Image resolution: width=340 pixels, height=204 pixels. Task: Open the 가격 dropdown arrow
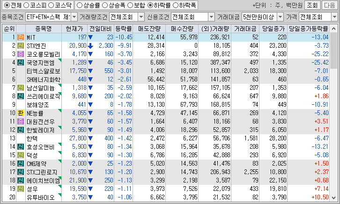[334, 17]
